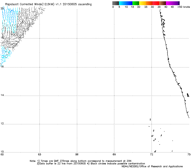Click the NOAA/NESDIS Office of Research credit
This screenshot has width=191, height=168.
pyautogui.click(x=152, y=166)
